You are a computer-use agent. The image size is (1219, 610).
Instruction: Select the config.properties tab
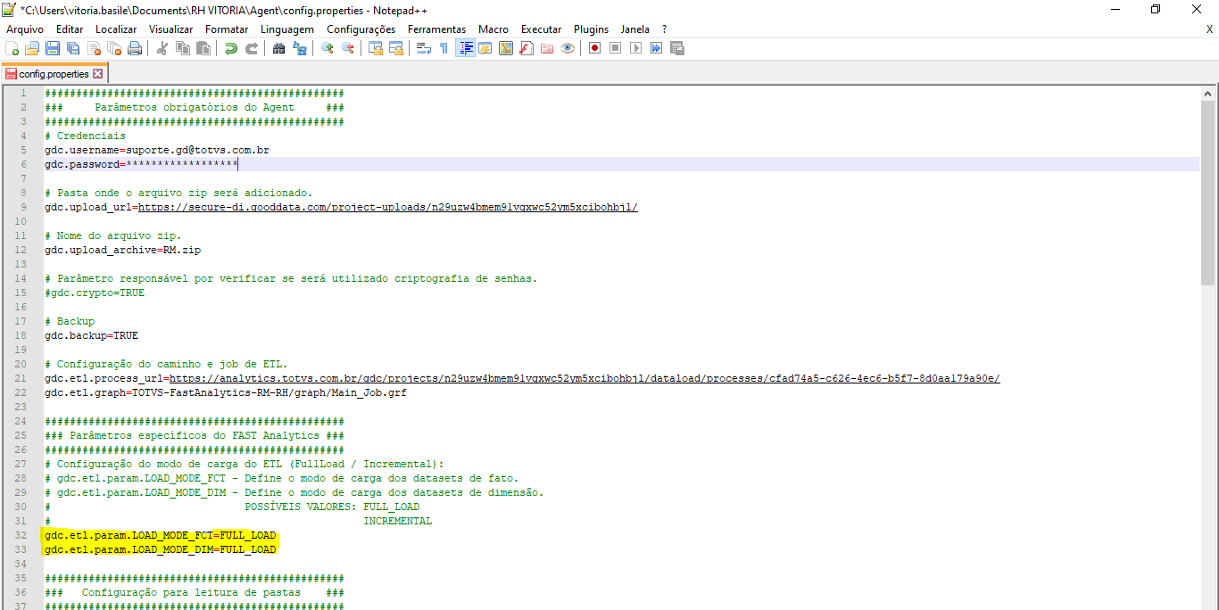point(54,74)
